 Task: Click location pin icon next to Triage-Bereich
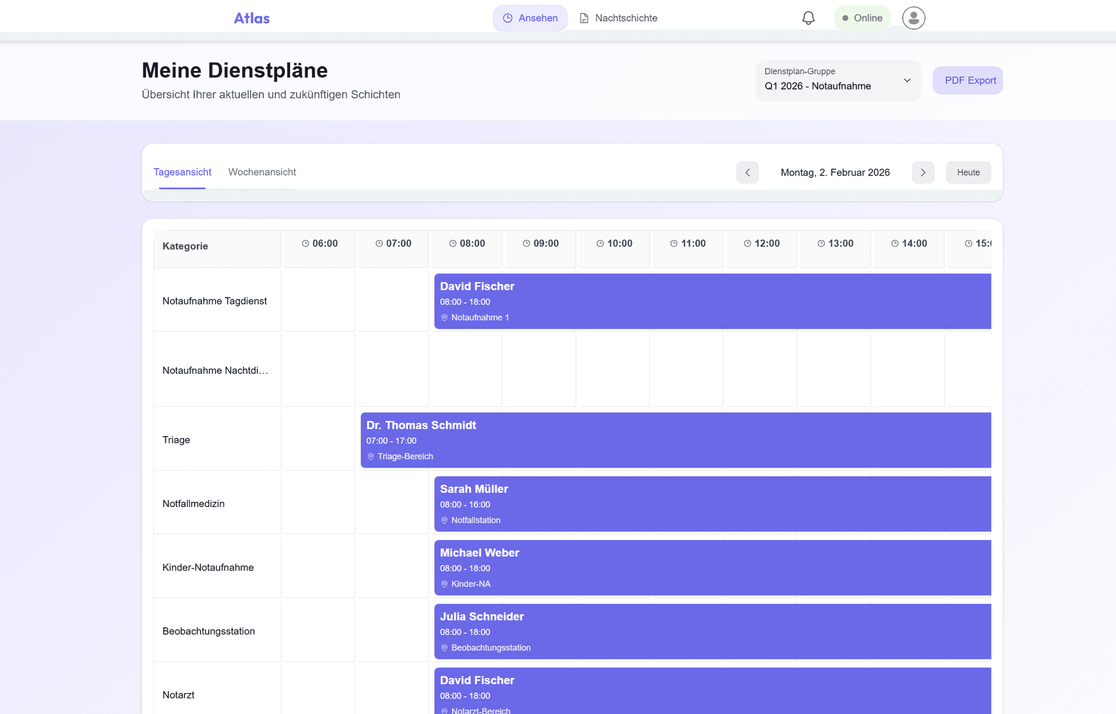point(371,457)
